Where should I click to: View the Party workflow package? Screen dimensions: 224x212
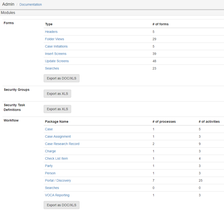click(x=49, y=166)
